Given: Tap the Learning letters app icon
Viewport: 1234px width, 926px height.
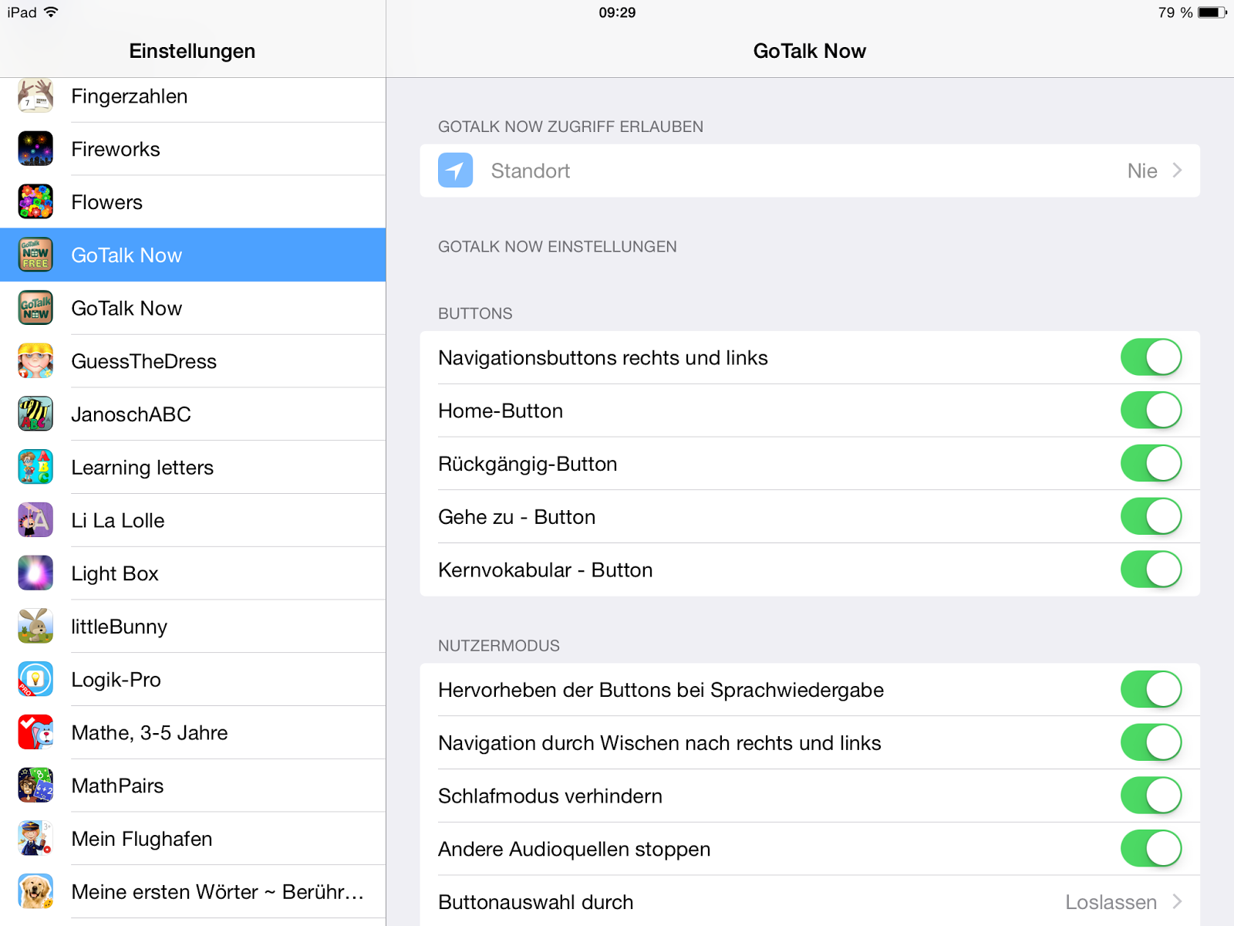Looking at the screenshot, I should 35,468.
